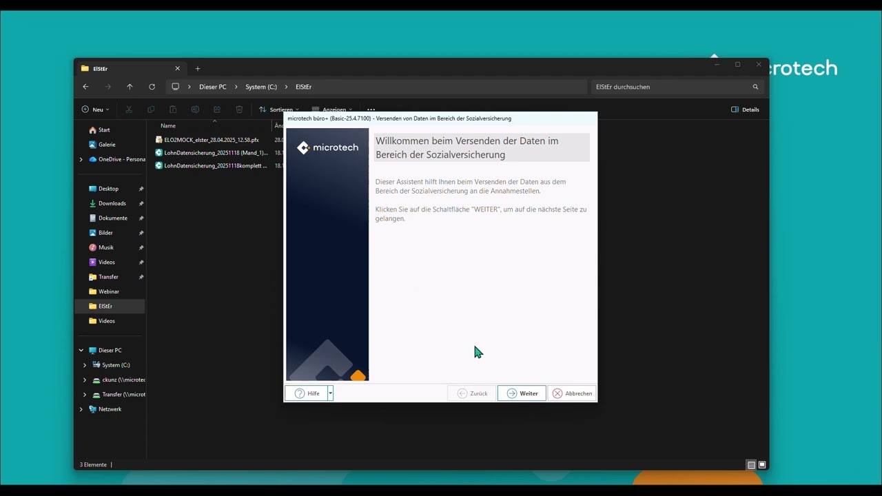Expand the ckunz network drive node
This screenshot has width=882, height=496.
[x=85, y=380]
